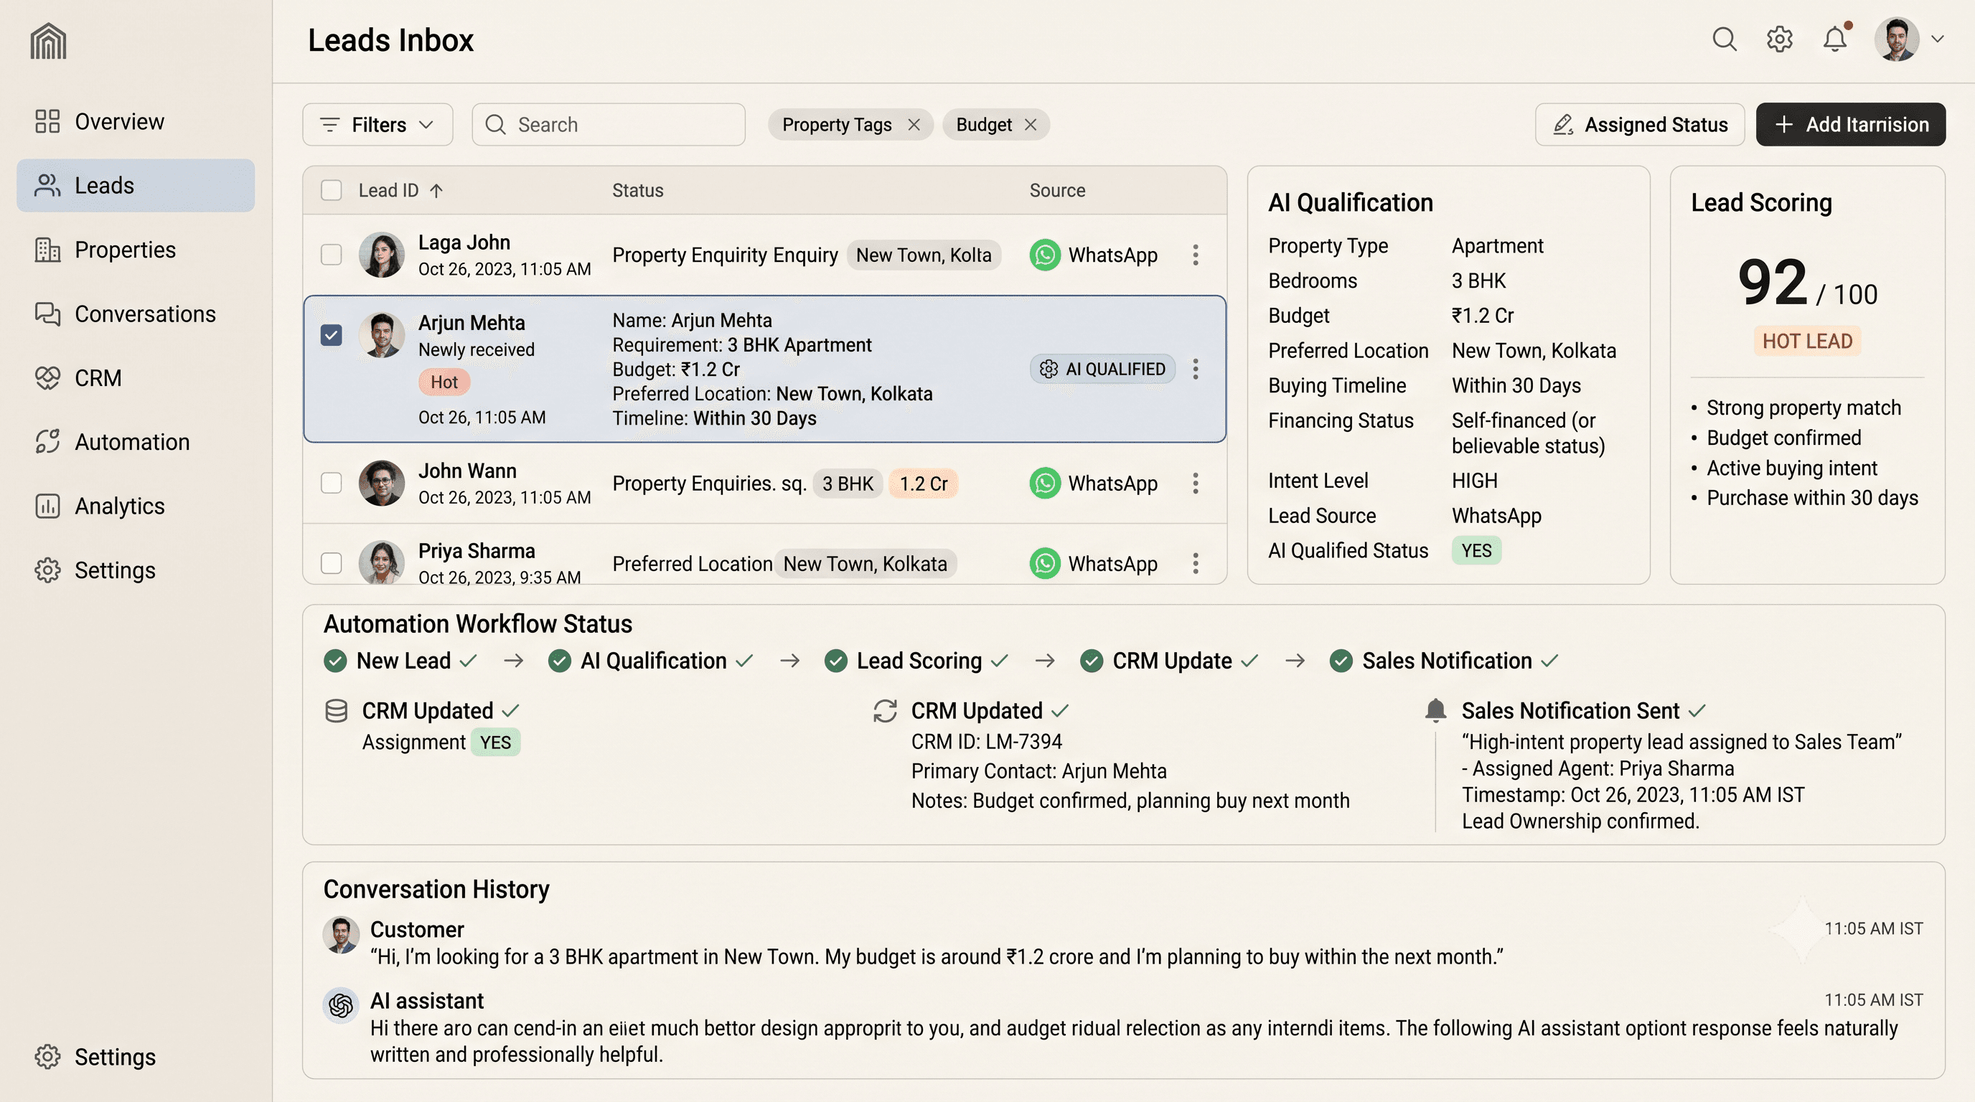
Task: Open Analytics in the sidebar
Action: pos(136,506)
